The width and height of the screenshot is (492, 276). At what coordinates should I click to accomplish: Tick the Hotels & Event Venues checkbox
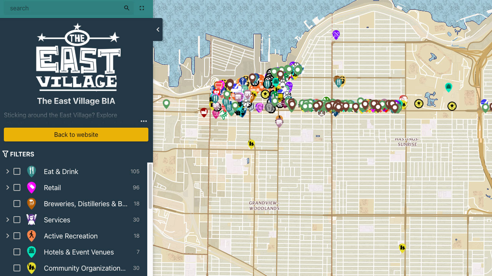(x=17, y=252)
